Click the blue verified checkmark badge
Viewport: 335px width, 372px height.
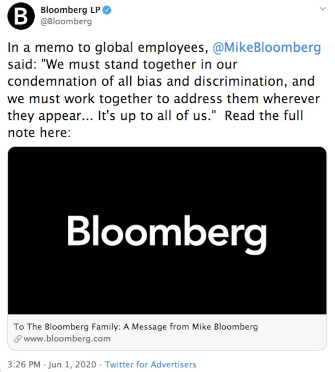tap(107, 10)
